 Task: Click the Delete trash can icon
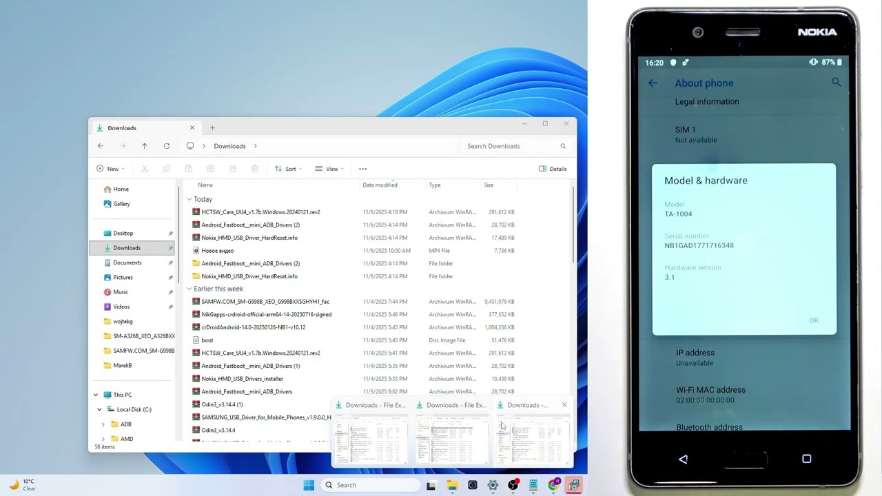(255, 169)
